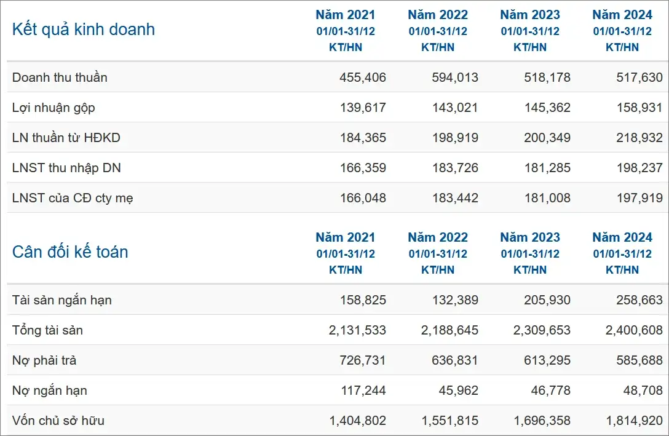Select the Nợ ngắn hạn row label

point(49,390)
